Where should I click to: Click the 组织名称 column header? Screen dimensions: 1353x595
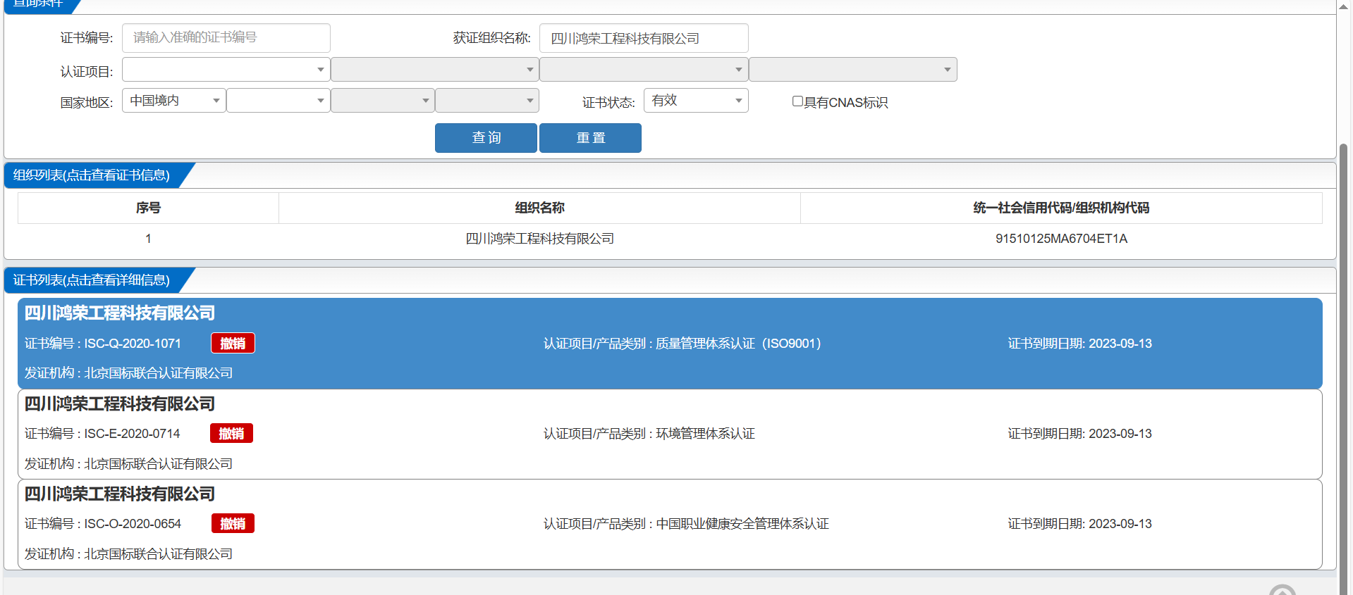[x=539, y=208]
